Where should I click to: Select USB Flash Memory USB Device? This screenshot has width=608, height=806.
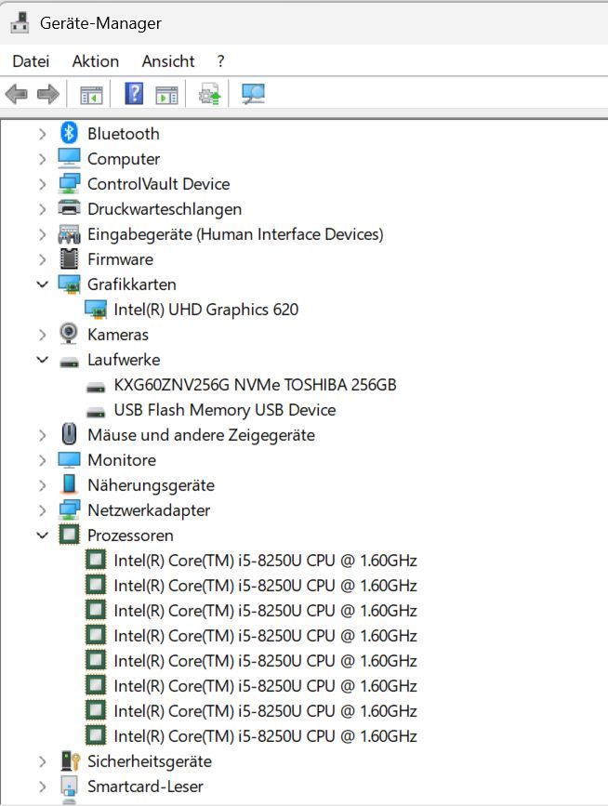pos(224,410)
